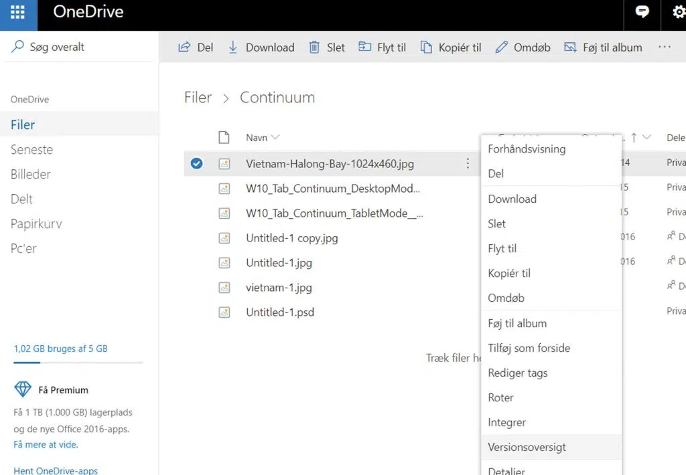Click image icon for W10_Tab_Continuum_TabletMode file

[224, 213]
